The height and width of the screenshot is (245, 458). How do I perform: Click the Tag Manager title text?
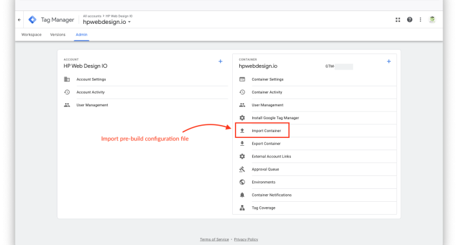pos(57,20)
